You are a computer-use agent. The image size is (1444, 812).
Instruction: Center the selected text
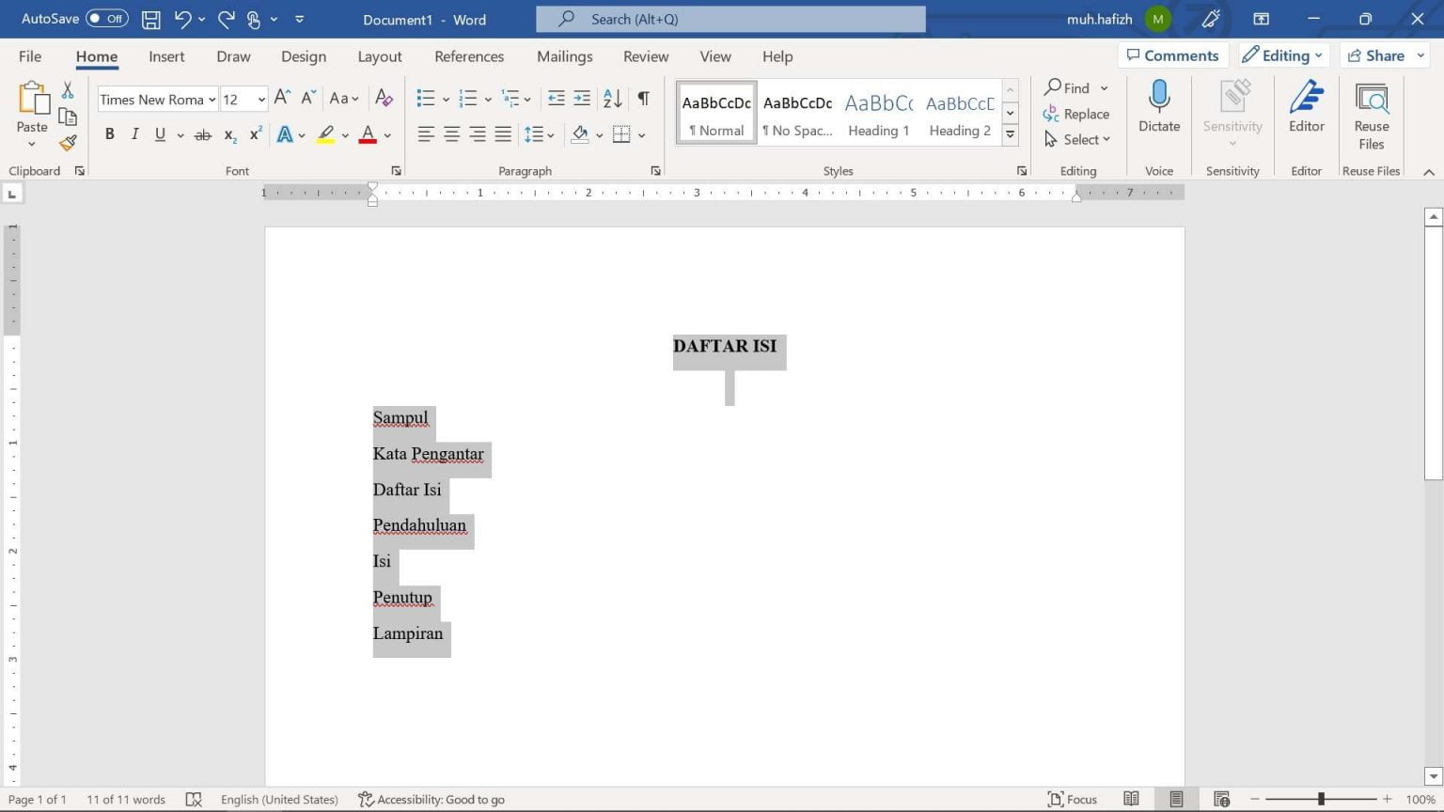pyautogui.click(x=451, y=133)
